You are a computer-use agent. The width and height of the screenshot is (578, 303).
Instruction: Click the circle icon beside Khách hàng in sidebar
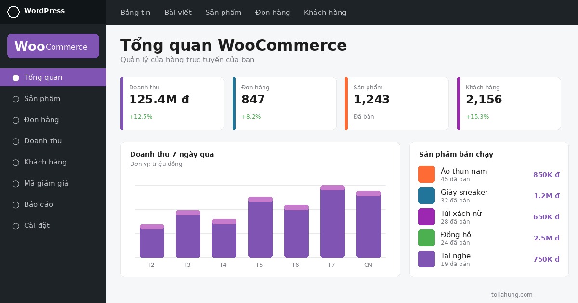16,162
